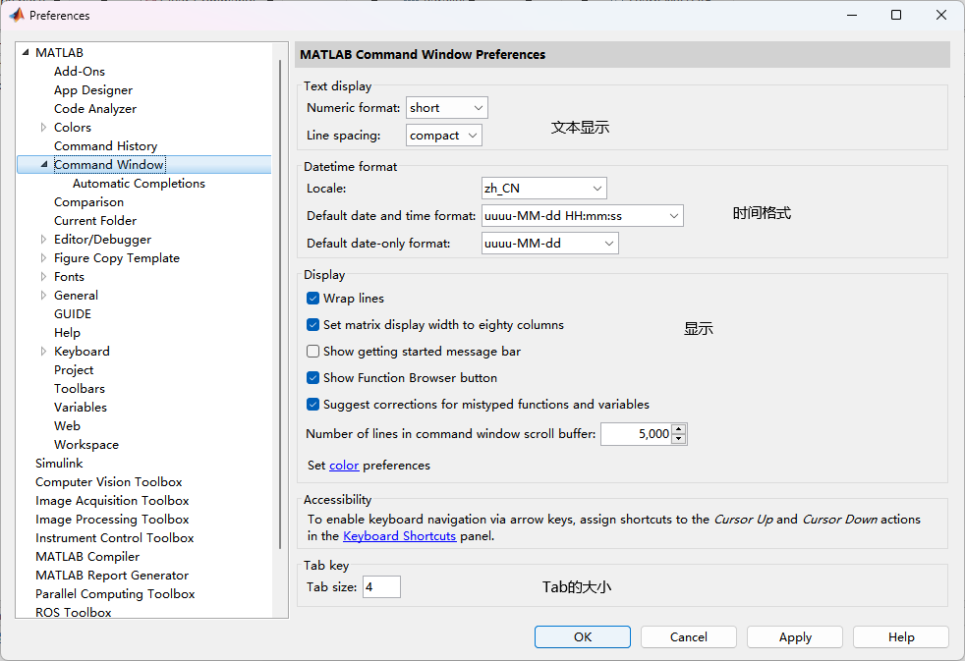The width and height of the screenshot is (965, 661).
Task: Click the Apply button
Action: point(795,637)
